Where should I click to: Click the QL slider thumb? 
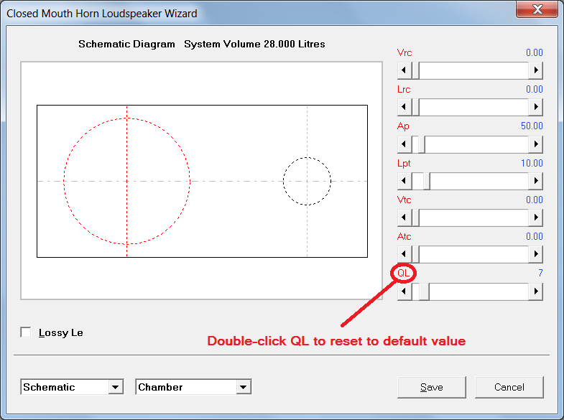coord(424,291)
